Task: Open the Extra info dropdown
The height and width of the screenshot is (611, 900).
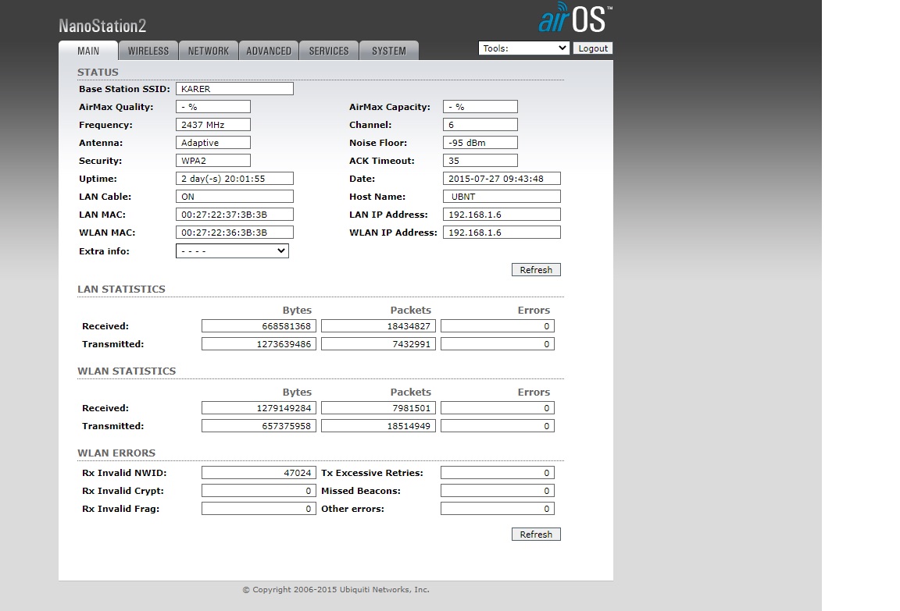Action: (x=232, y=251)
